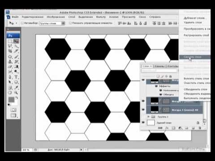Image resolution: width=215 pixels, height=161 pixels.
Task: Delete layer with trash icon
Action: point(200,128)
